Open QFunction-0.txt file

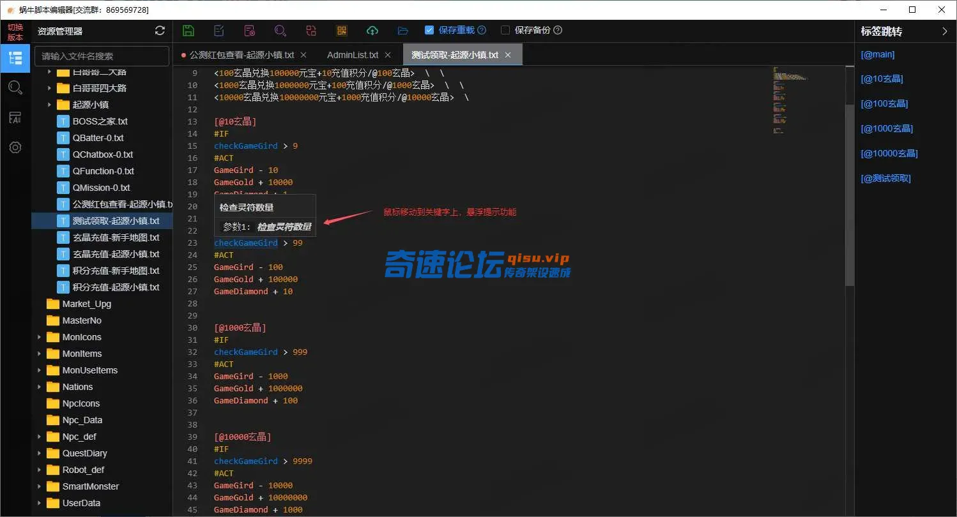click(102, 171)
